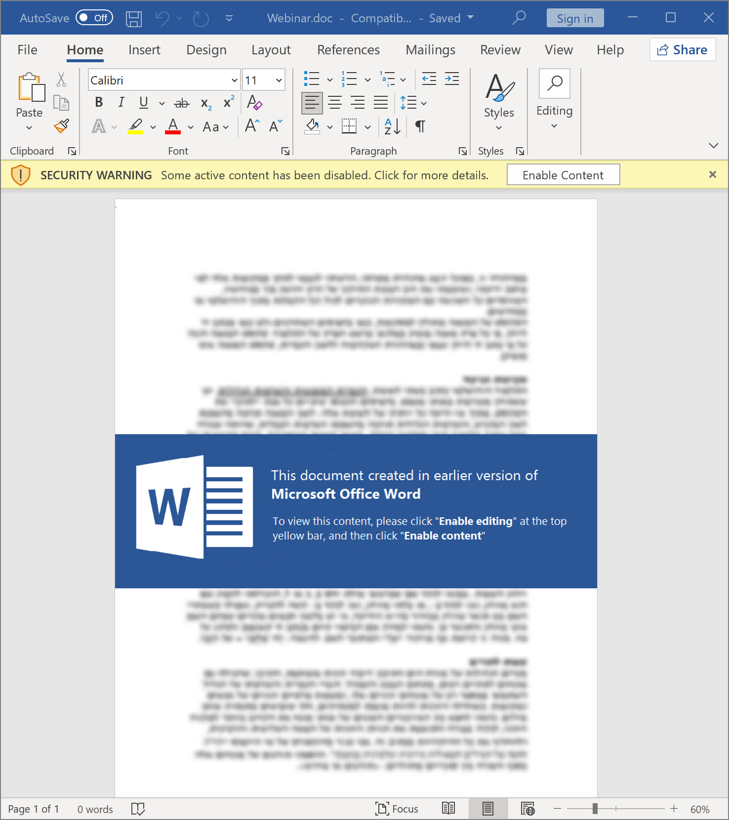This screenshot has height=820, width=729.
Task: Expand the Styles gallery dropdown
Action: pyautogui.click(x=499, y=128)
